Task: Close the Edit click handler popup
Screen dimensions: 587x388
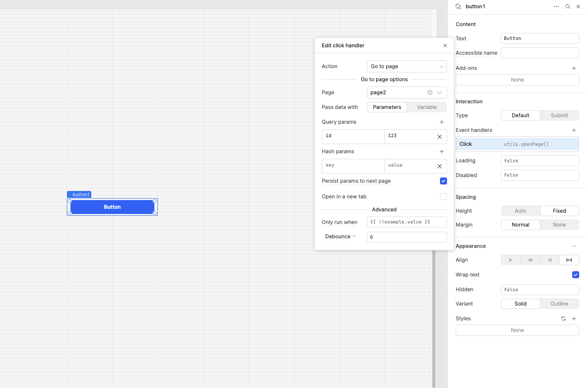Action: click(445, 46)
